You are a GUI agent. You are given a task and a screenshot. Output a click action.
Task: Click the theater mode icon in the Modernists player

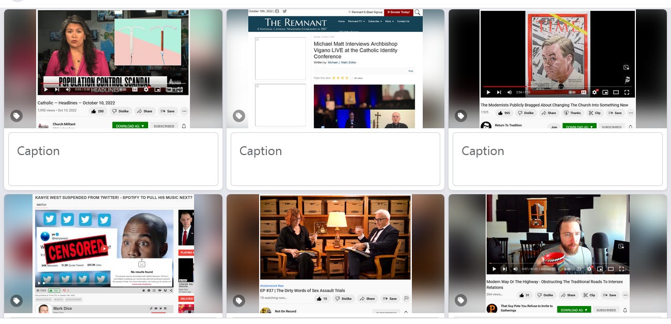(x=616, y=92)
